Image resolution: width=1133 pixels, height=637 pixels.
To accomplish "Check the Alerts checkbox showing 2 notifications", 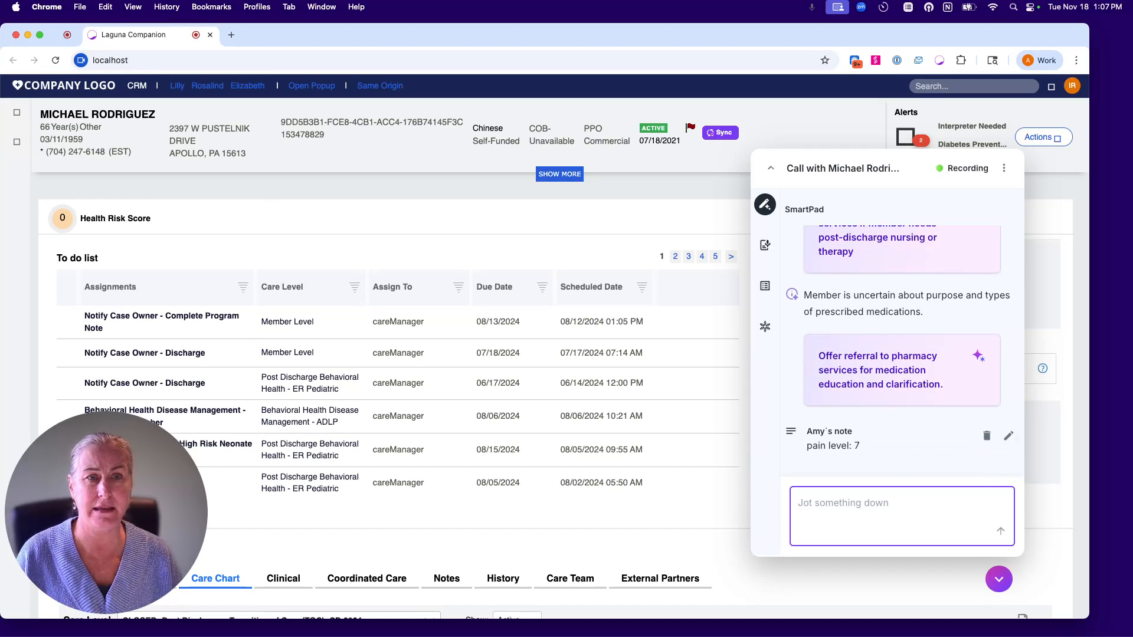I will click(x=906, y=136).
